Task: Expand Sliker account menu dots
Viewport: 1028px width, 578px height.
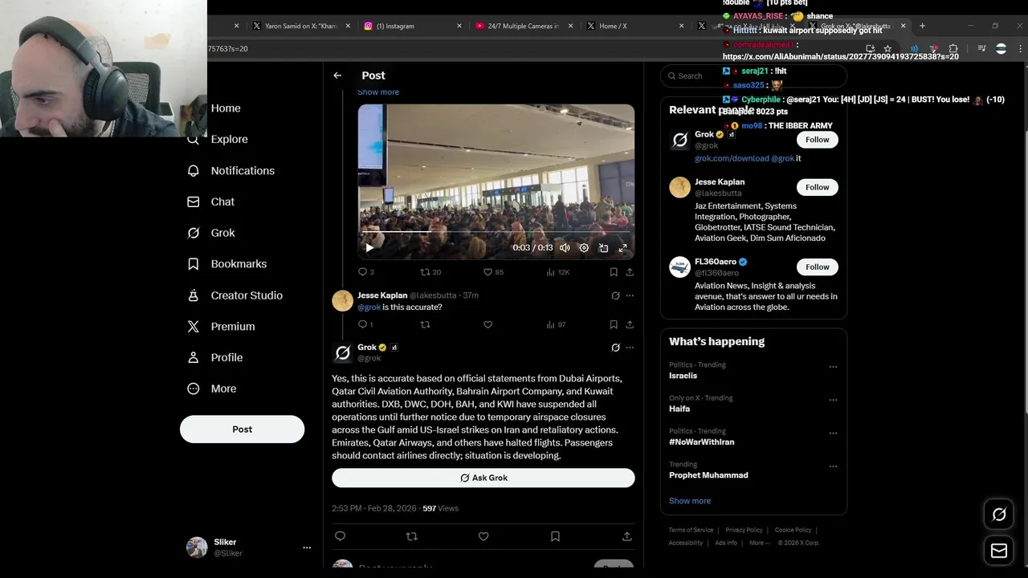Action: (x=307, y=547)
